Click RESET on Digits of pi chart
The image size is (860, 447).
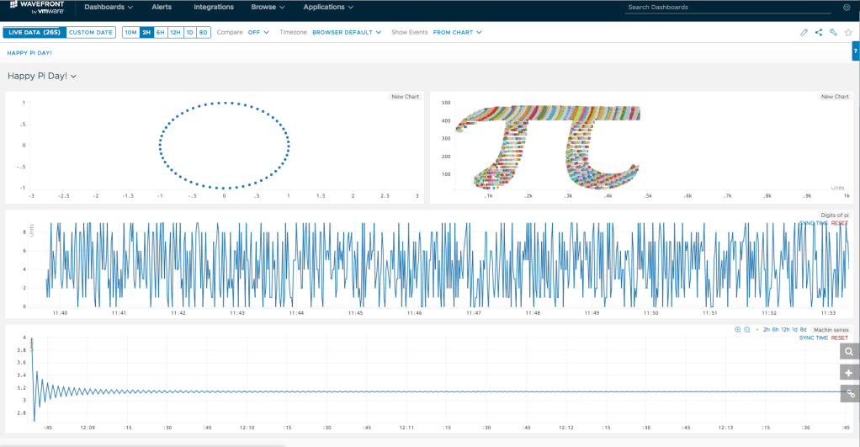(x=839, y=223)
